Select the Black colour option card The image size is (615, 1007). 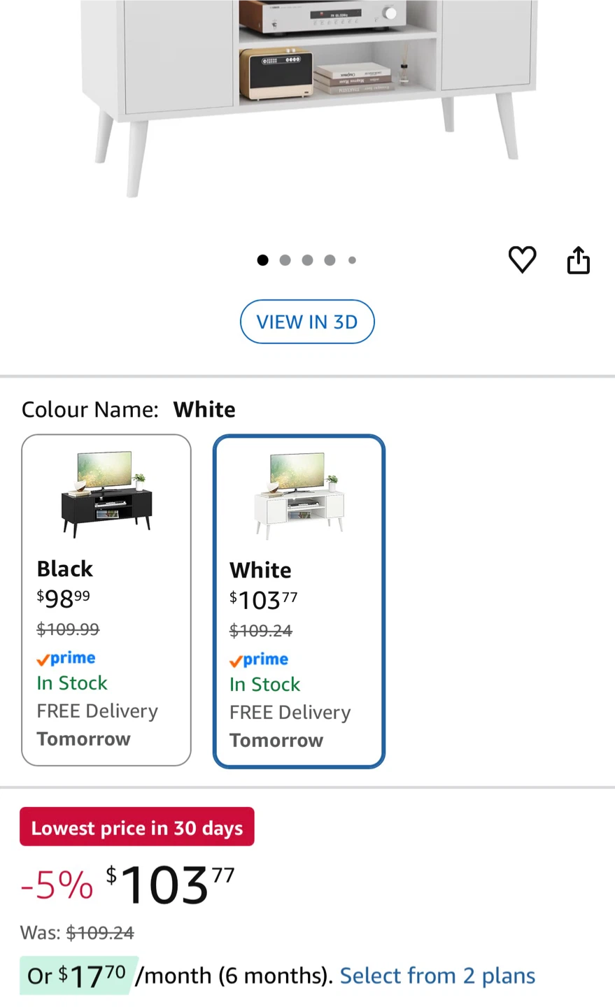106,600
